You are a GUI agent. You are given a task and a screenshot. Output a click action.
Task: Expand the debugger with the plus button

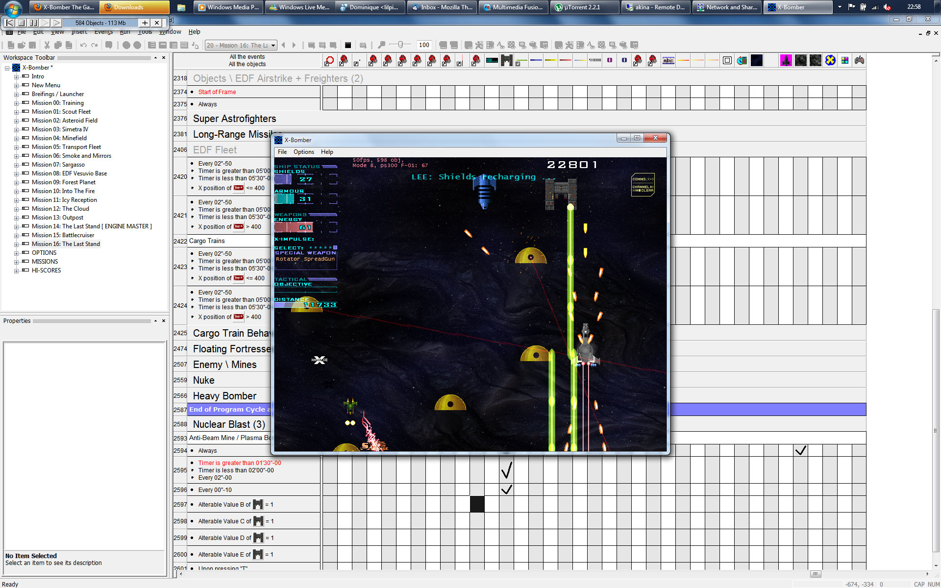pyautogui.click(x=145, y=23)
